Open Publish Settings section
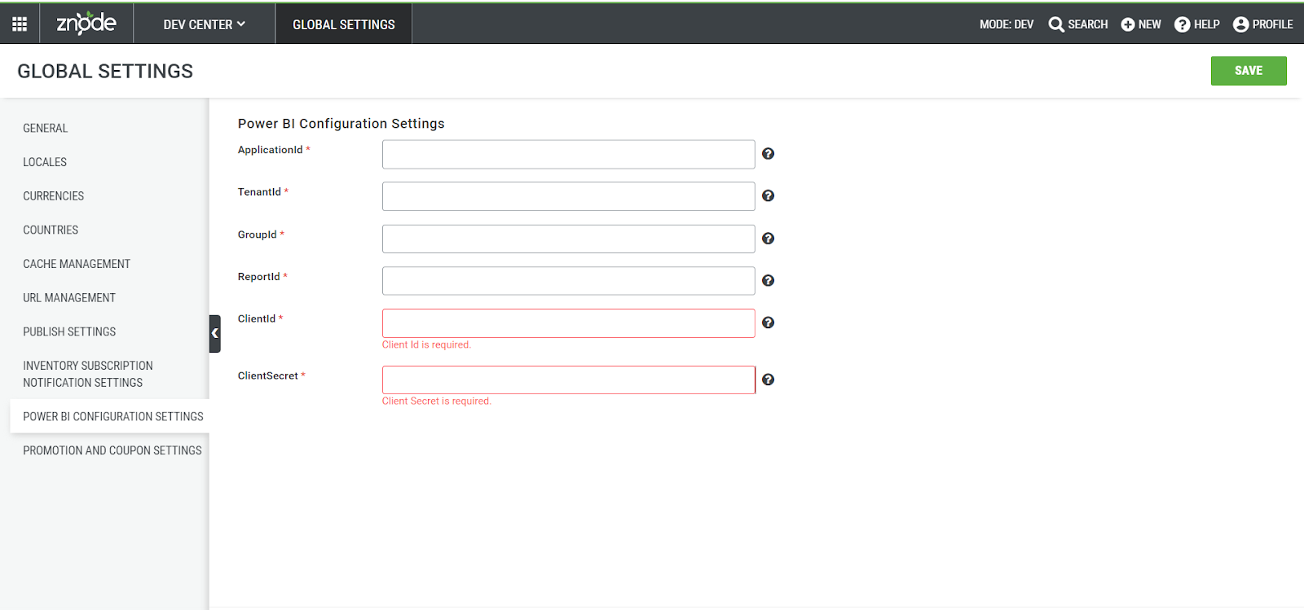 click(x=69, y=331)
